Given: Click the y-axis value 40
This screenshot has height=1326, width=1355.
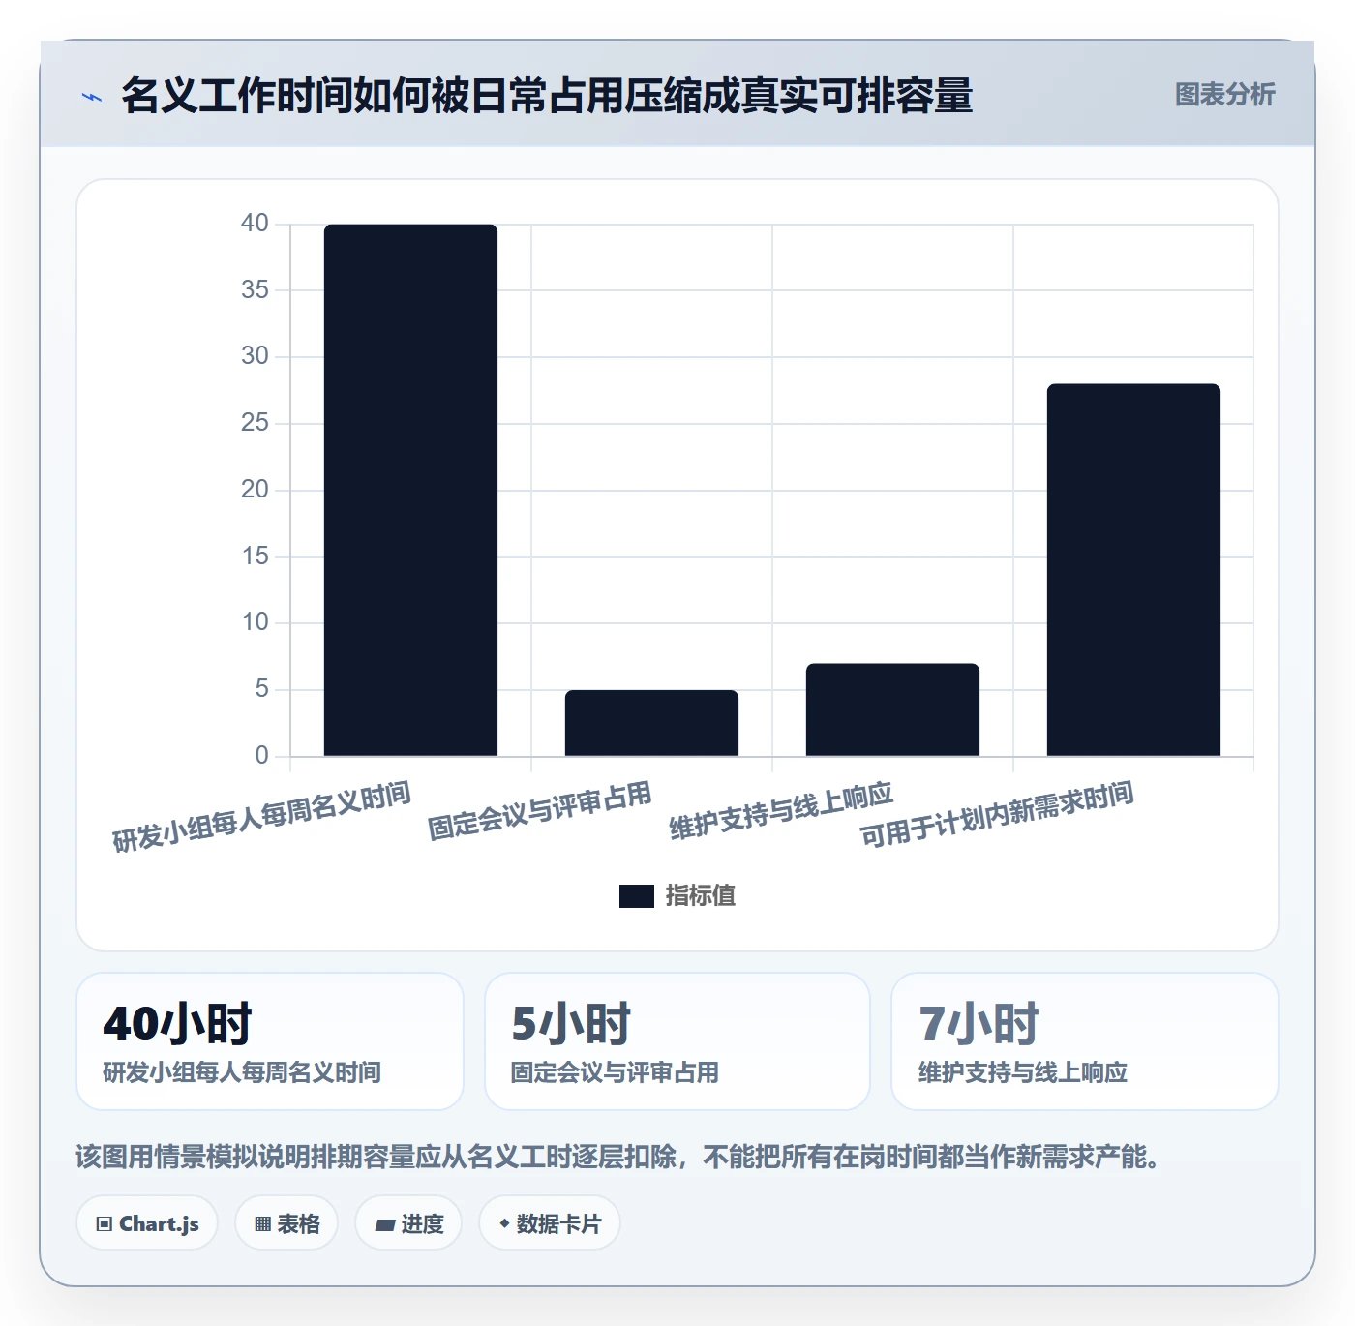Looking at the screenshot, I should point(255,224).
